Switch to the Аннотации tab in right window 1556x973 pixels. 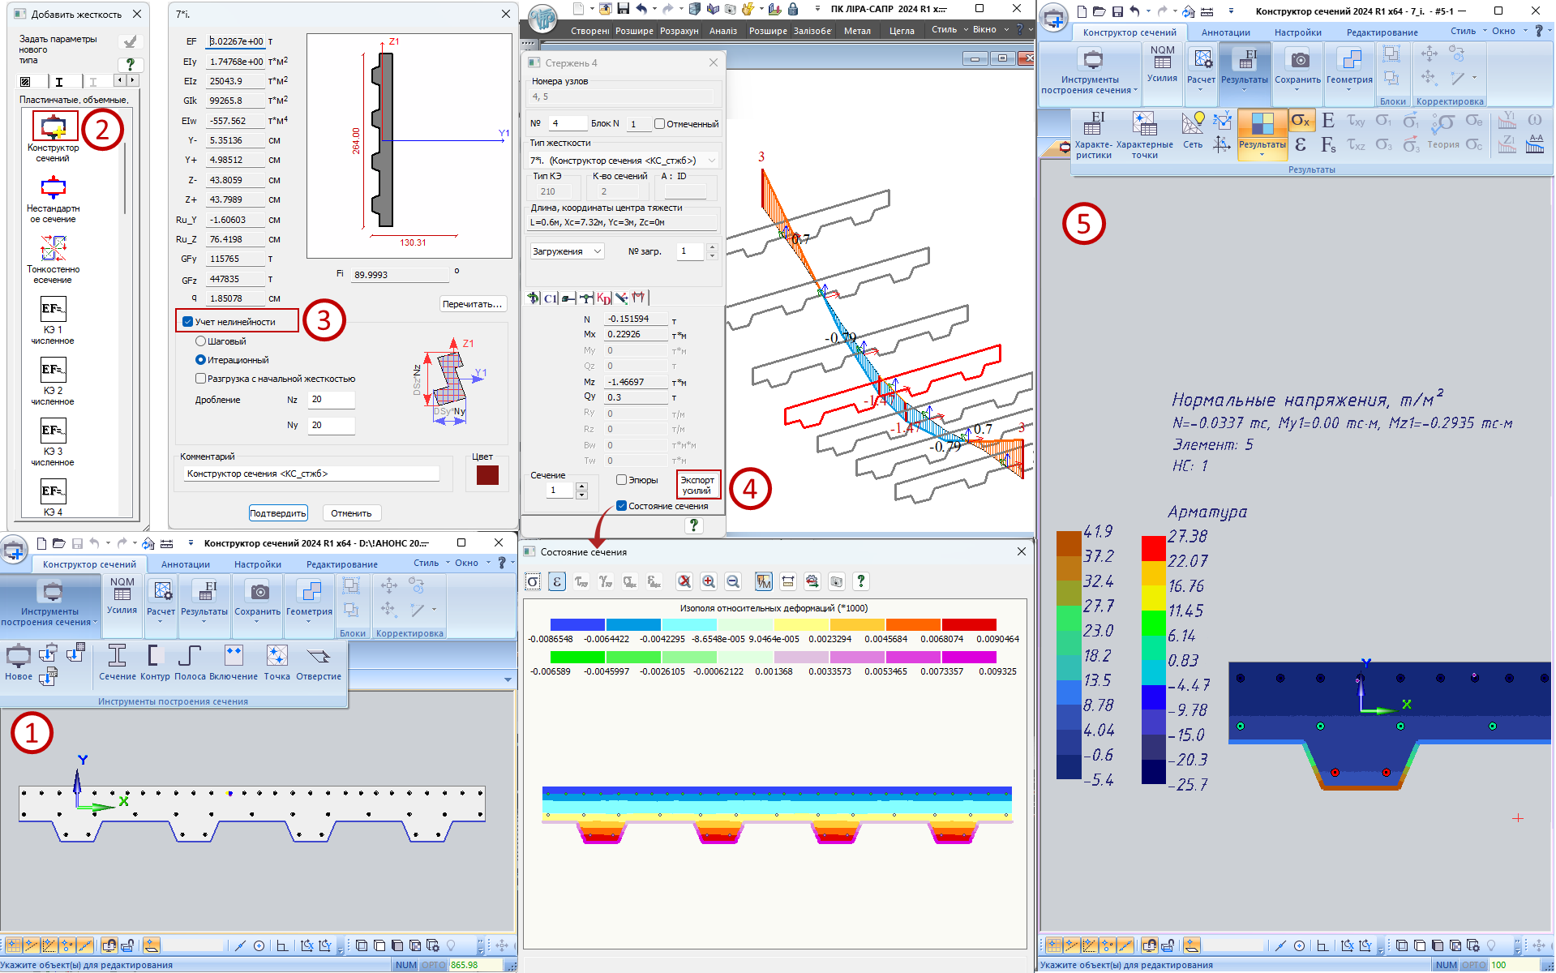(x=1225, y=32)
